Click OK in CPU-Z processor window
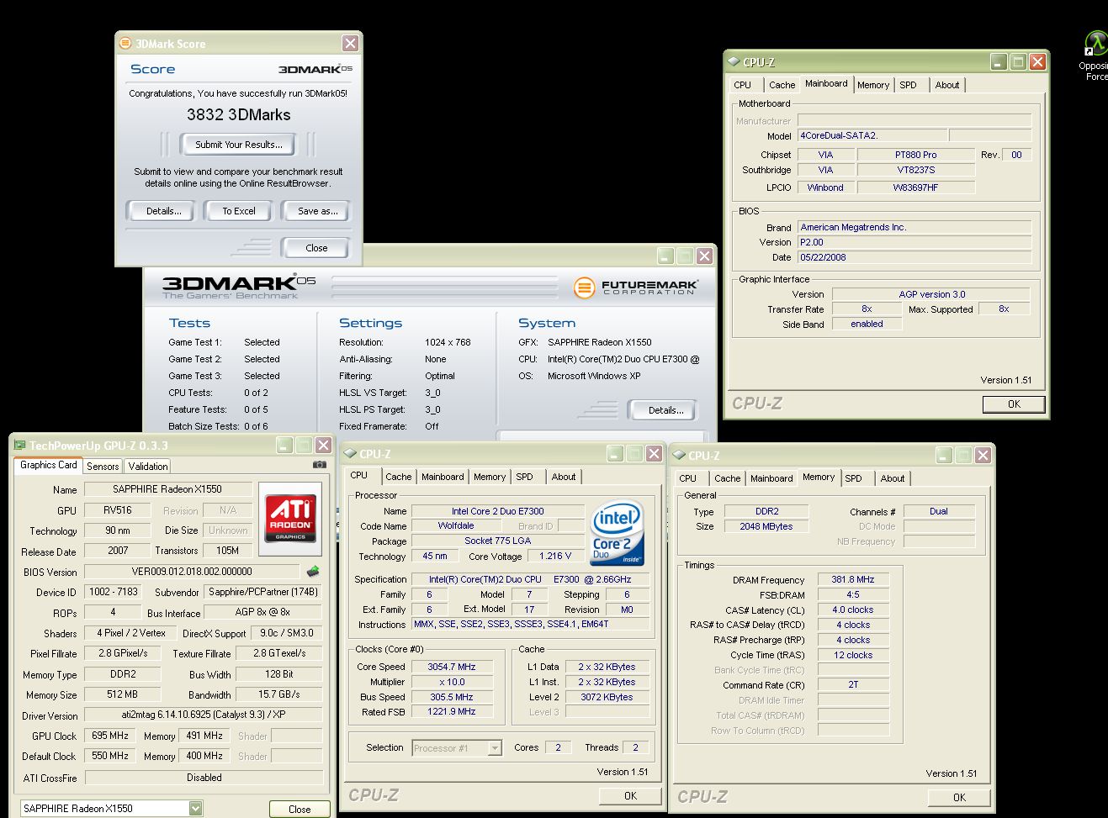 [x=630, y=796]
